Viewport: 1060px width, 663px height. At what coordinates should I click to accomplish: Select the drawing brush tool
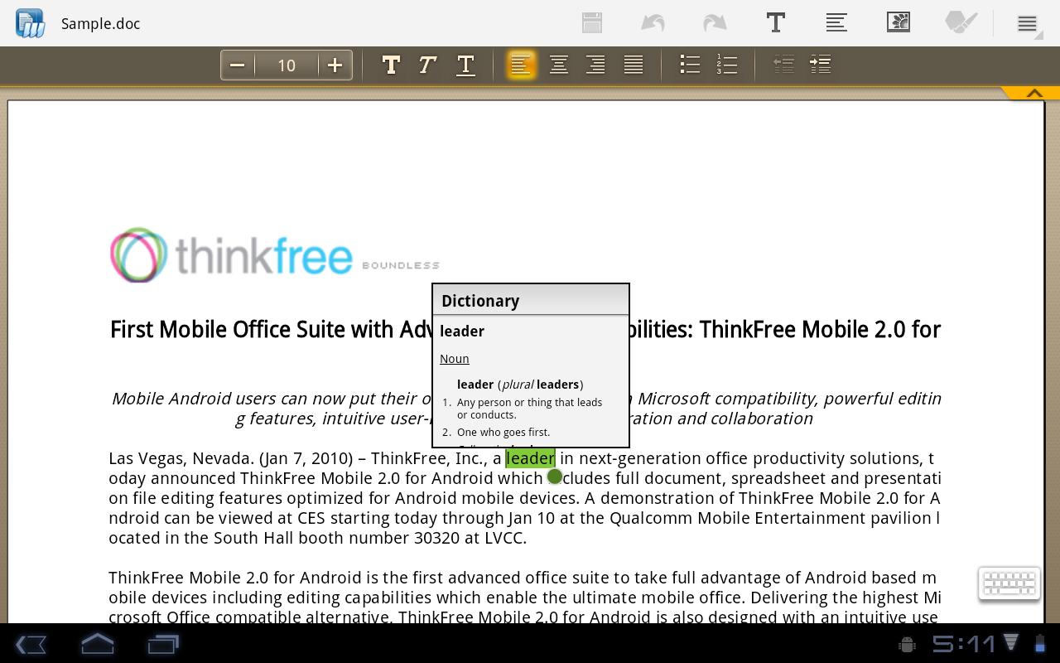[x=961, y=22]
